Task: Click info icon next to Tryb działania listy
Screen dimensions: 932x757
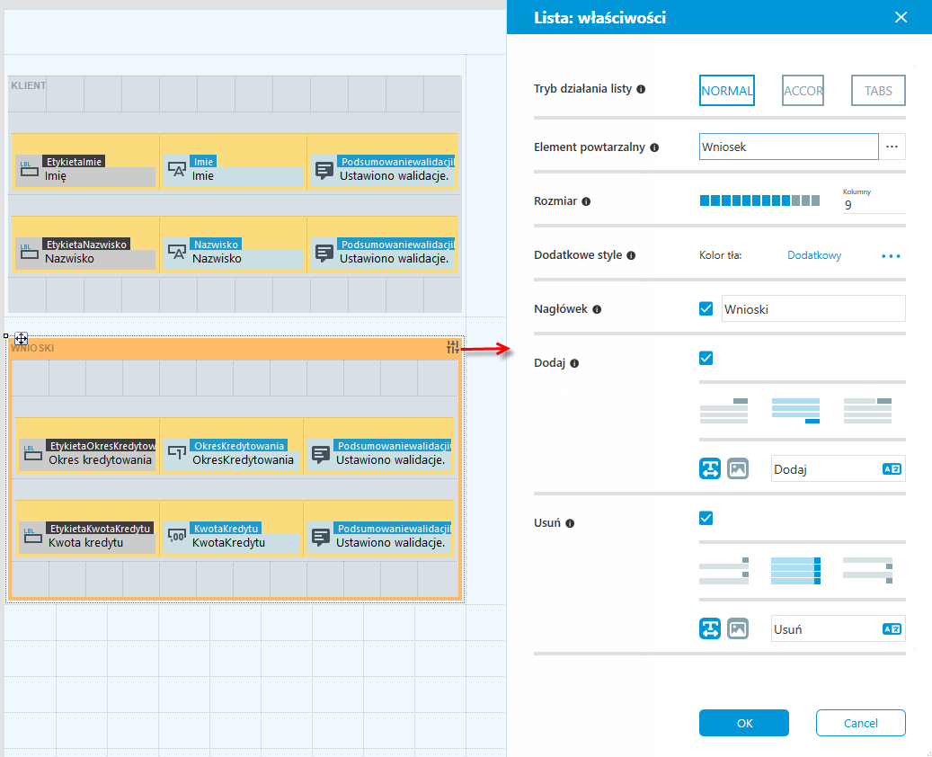Action: [641, 89]
